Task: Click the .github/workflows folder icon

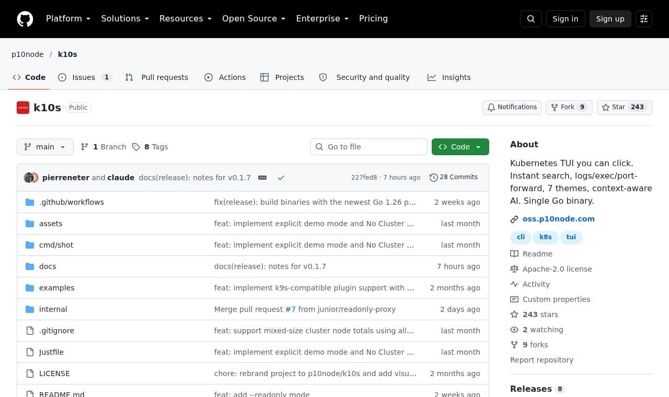Action: pyautogui.click(x=30, y=202)
